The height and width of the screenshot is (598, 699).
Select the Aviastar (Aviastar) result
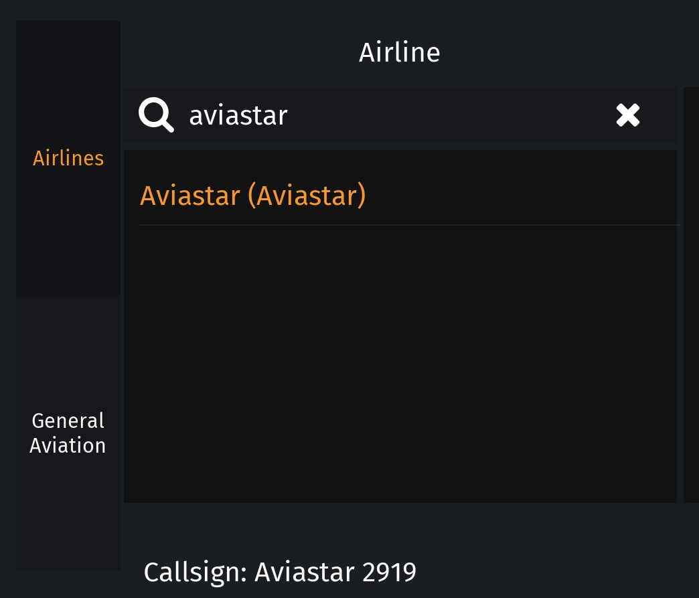[x=253, y=195]
